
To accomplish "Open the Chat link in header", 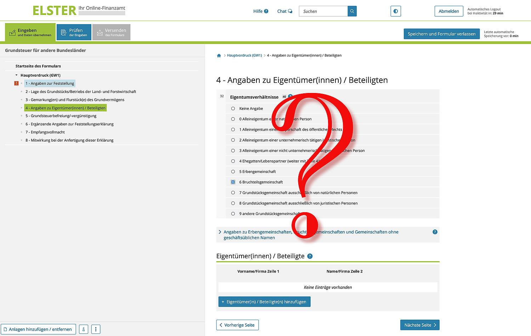I will click(x=285, y=11).
